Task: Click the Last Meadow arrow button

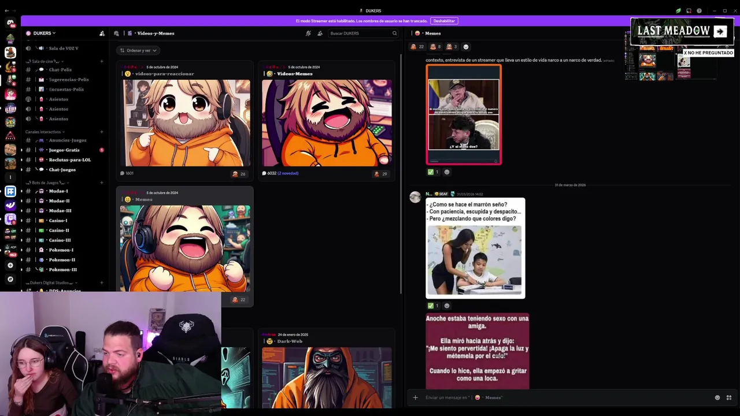Action: tap(720, 32)
